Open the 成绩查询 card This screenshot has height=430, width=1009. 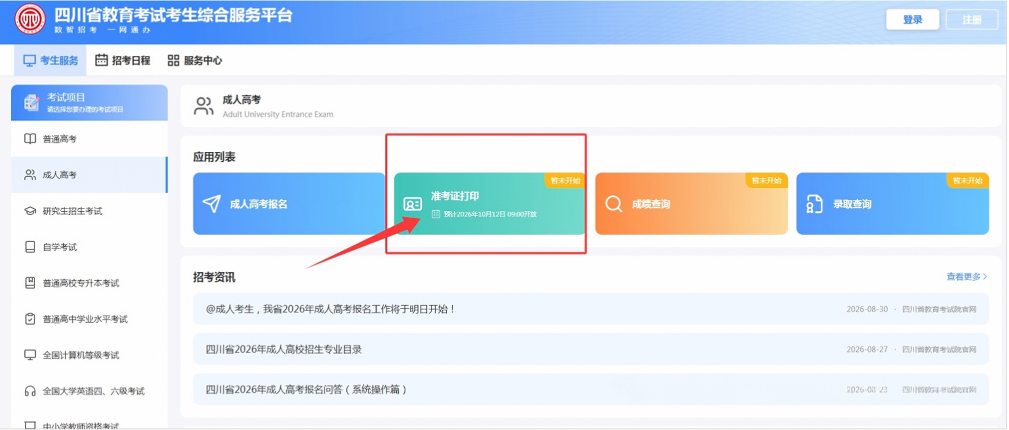pyautogui.click(x=691, y=204)
